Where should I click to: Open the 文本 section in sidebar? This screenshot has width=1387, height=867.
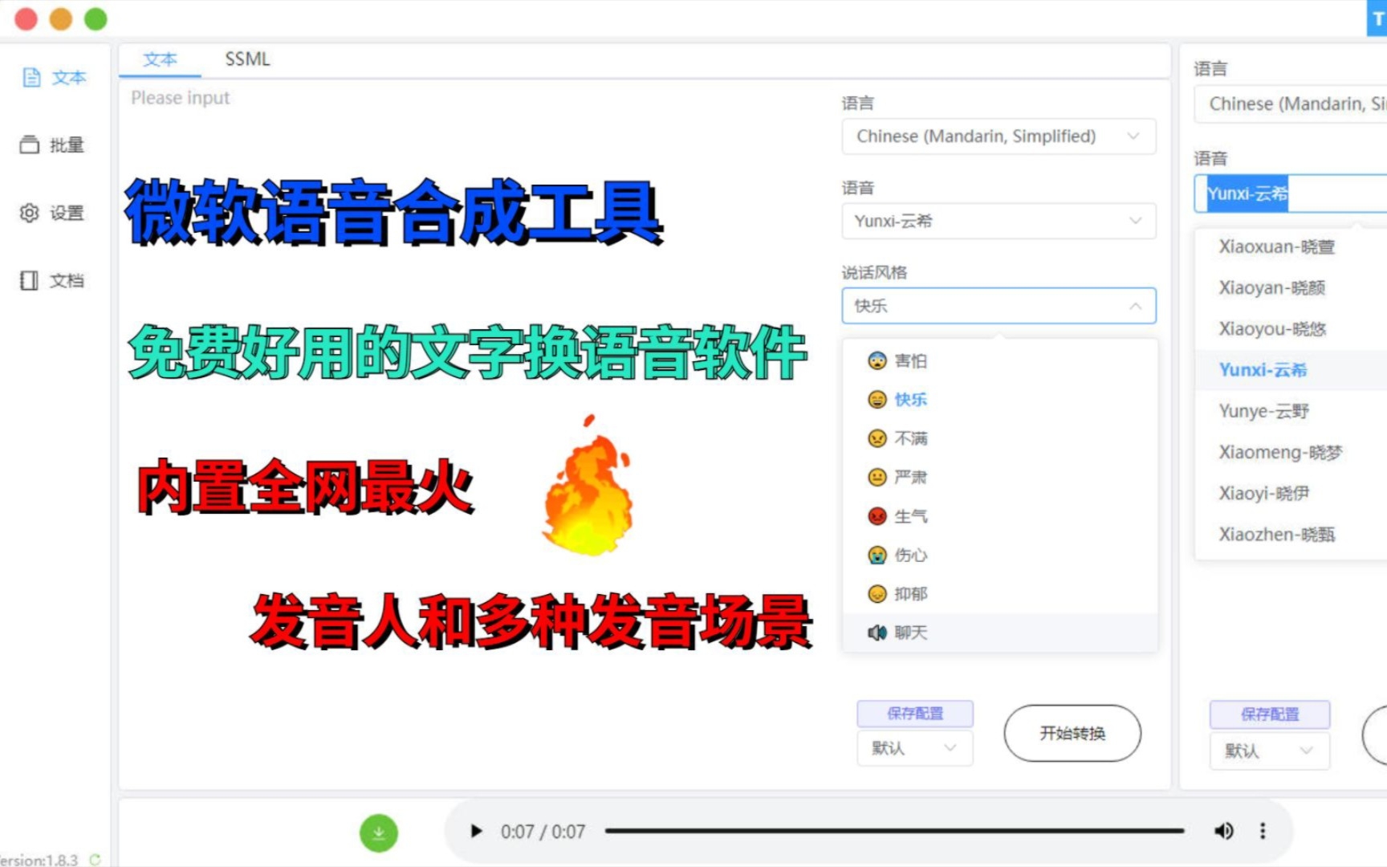(x=55, y=78)
